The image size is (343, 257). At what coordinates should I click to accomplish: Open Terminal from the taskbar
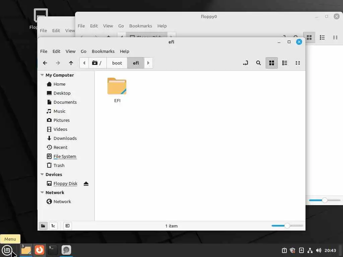click(53, 250)
